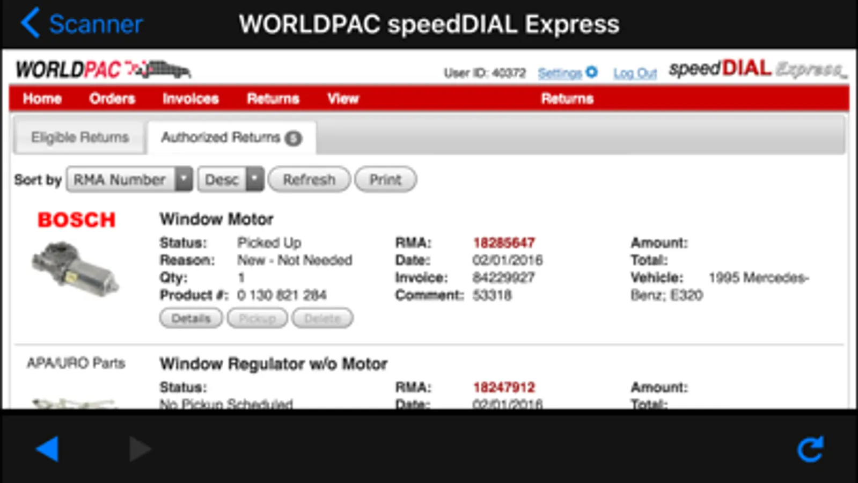Image resolution: width=858 pixels, height=483 pixels.
Task: Click the User ID 40372 text
Action: 485,73
